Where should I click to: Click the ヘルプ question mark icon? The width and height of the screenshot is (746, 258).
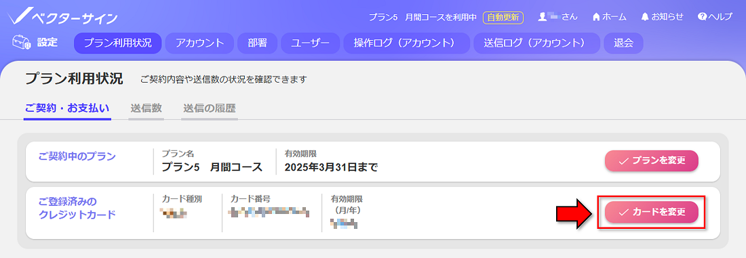coord(702,17)
